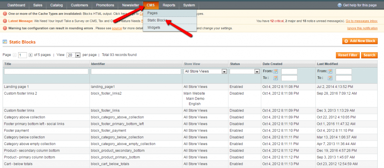
Task: Click the Search button
Action: coord(369,55)
